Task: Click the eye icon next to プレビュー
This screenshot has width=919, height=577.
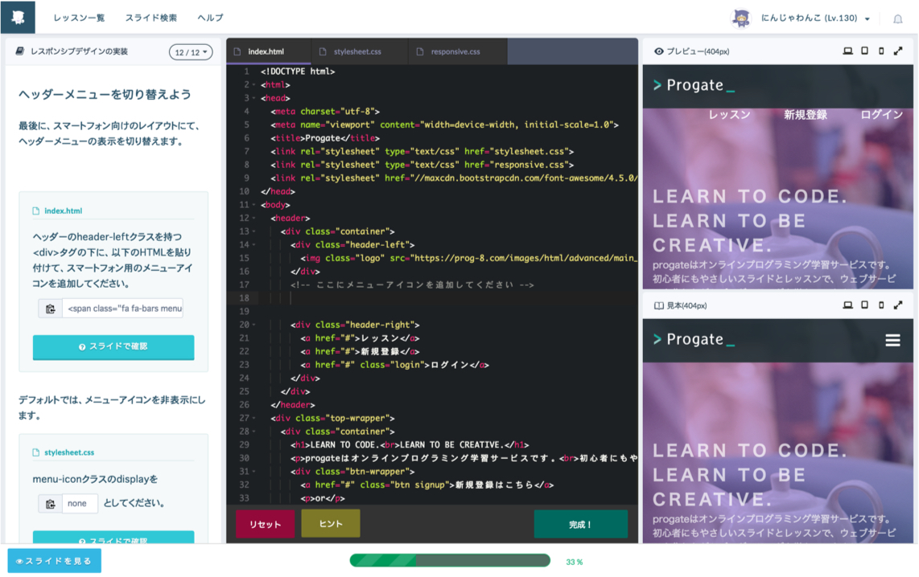Action: coord(659,51)
